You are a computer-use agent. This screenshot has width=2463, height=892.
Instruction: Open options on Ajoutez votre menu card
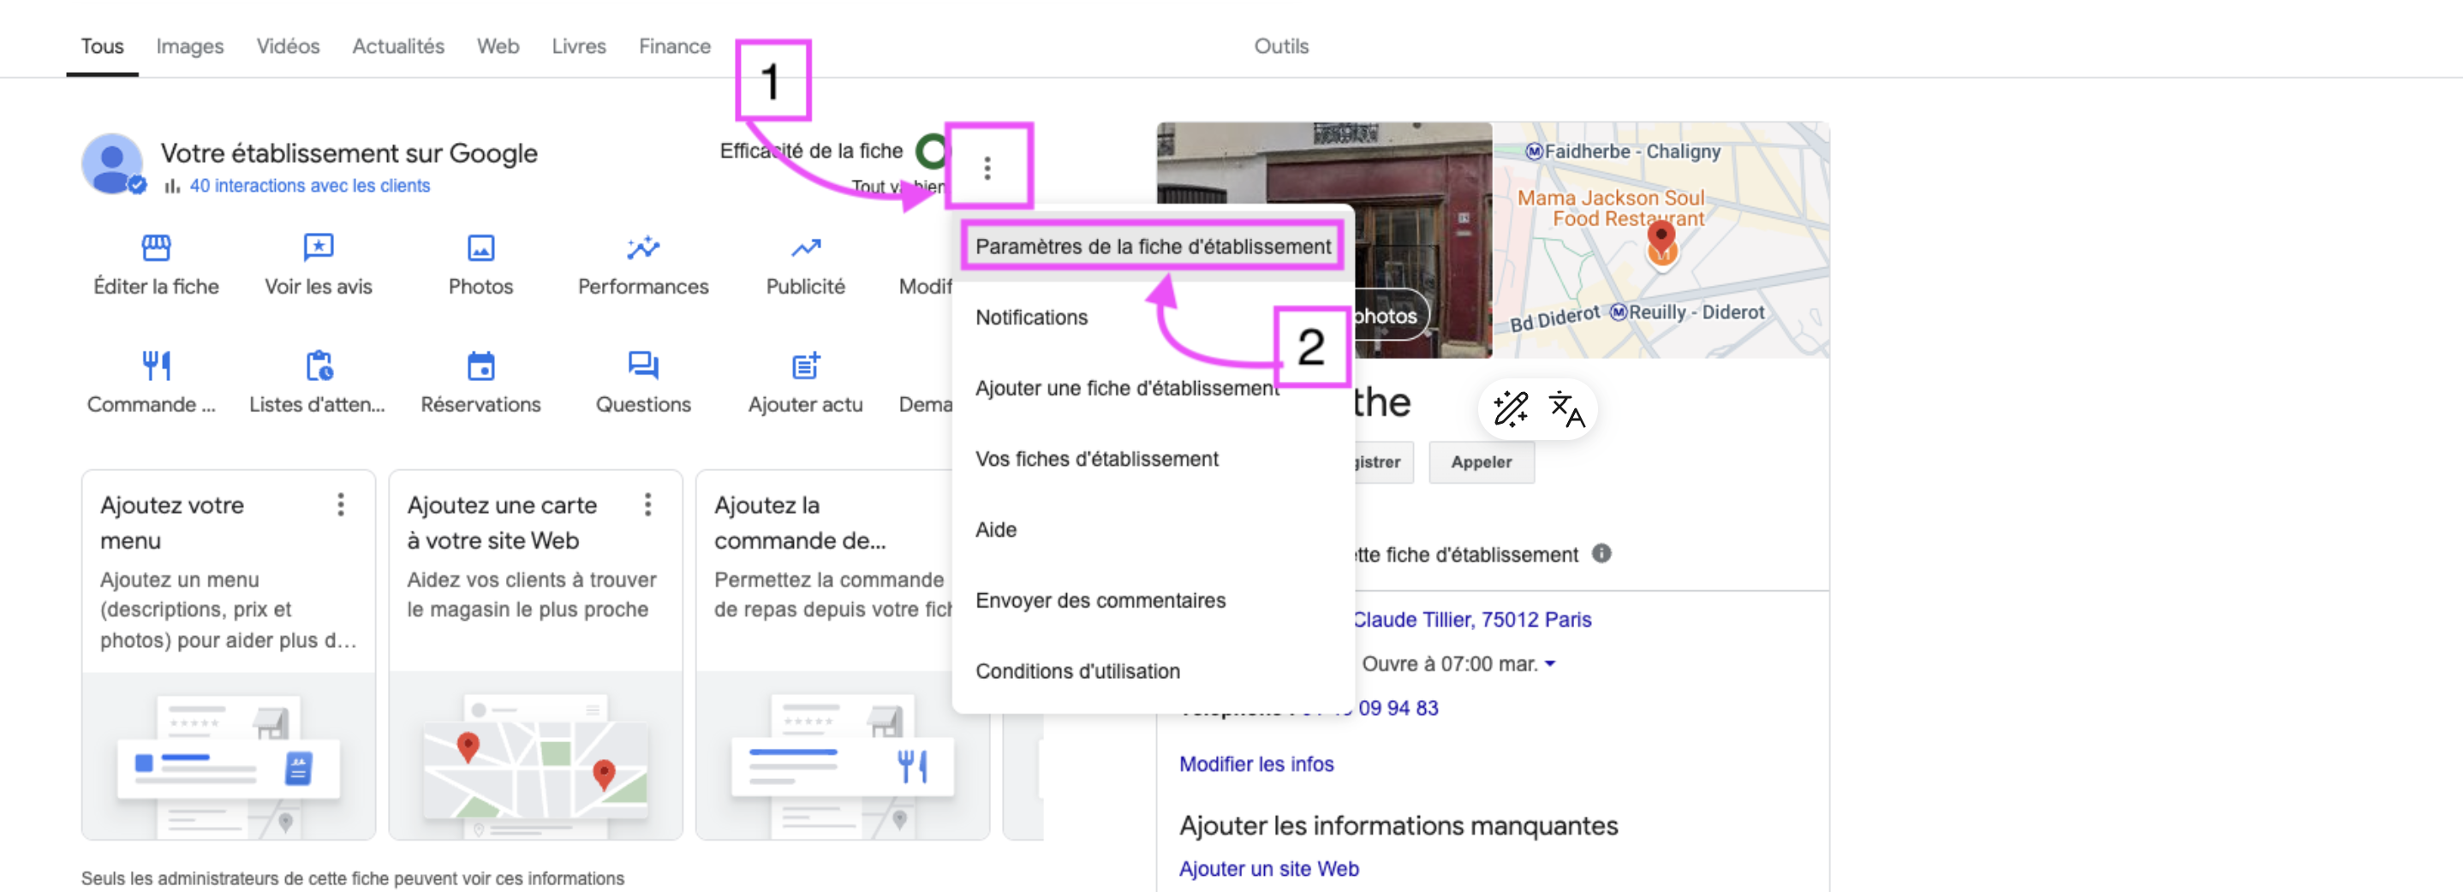[340, 505]
